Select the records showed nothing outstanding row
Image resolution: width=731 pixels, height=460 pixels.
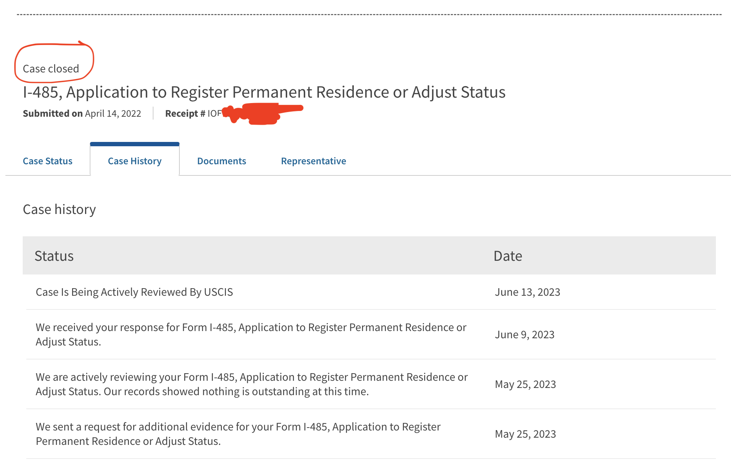(x=371, y=384)
